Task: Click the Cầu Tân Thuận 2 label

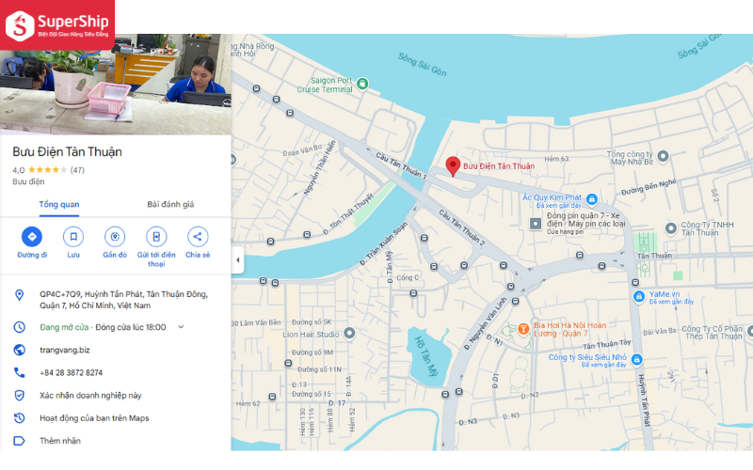Action: pos(462,227)
